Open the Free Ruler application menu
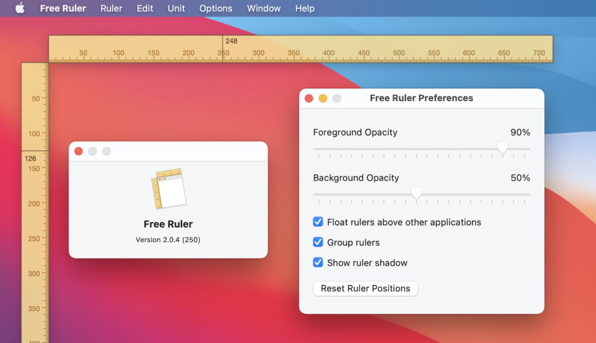 [x=63, y=8]
